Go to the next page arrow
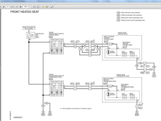Viewport: 161px width, 121px height. (4, 7)
